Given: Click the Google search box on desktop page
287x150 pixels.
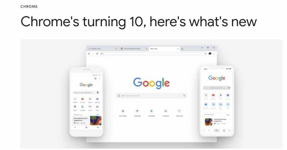Looking at the screenshot, I should (152, 96).
